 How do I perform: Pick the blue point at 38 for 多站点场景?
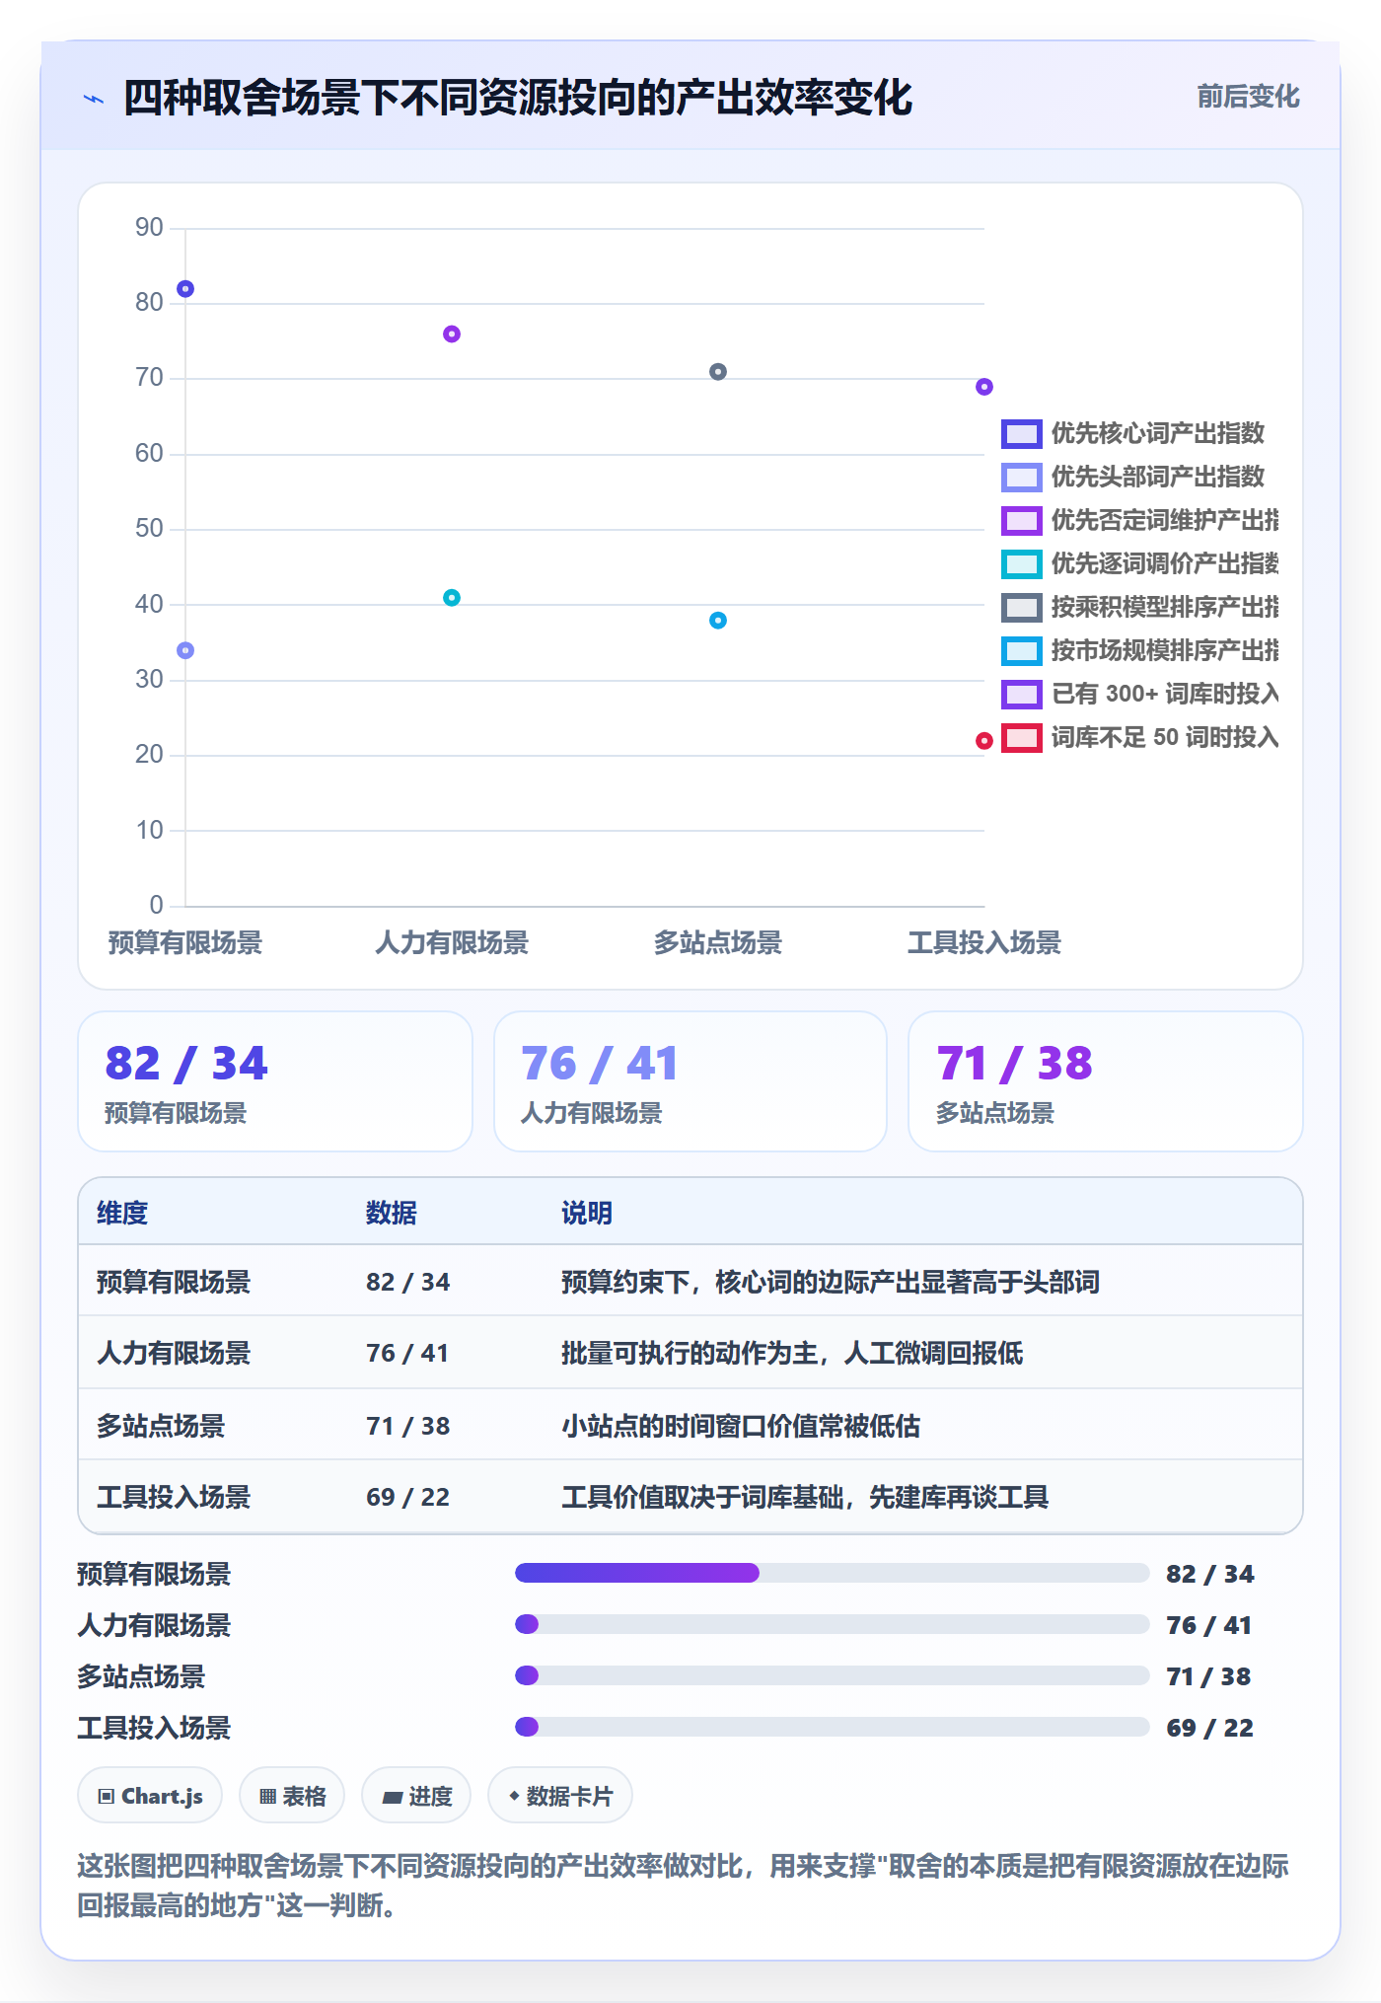coord(718,621)
